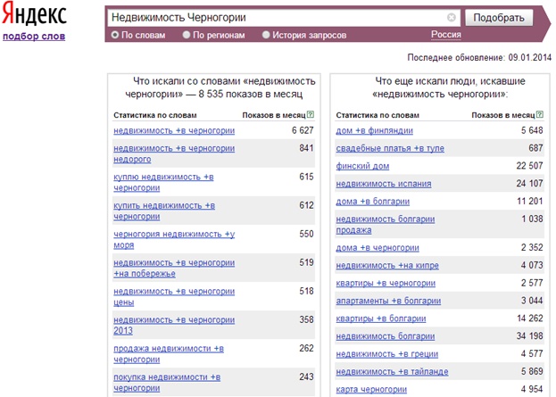The width and height of the screenshot is (556, 397).
Task: Open дом +в финляндии link
Action: click(x=375, y=130)
